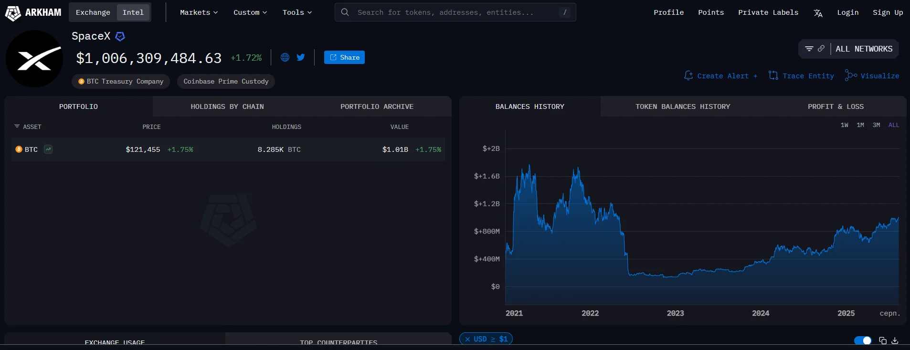Copy chart data with the copy icon
Image resolution: width=910 pixels, height=350 pixels.
[883, 340]
